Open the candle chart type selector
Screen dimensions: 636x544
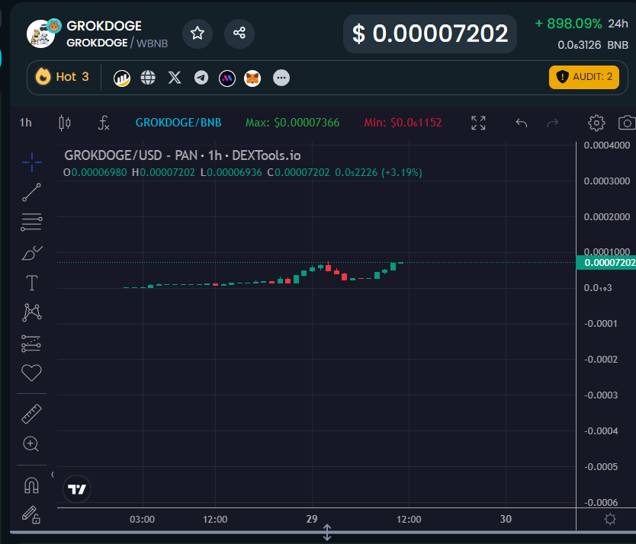(x=64, y=123)
